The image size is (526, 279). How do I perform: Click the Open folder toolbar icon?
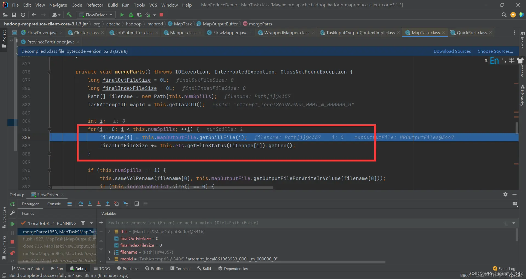(x=5, y=15)
